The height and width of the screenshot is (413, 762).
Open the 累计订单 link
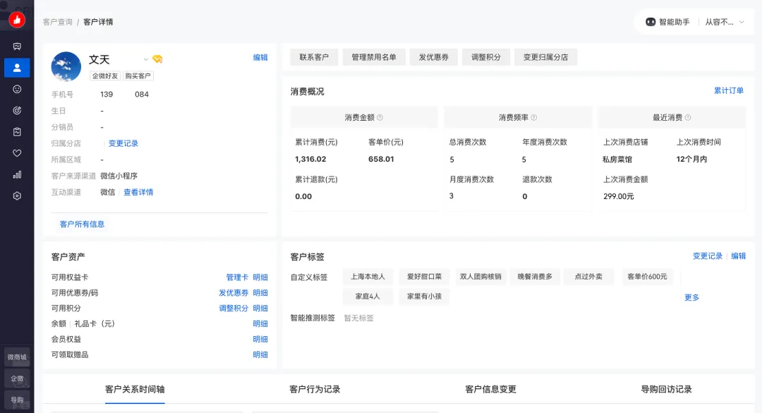click(x=728, y=91)
